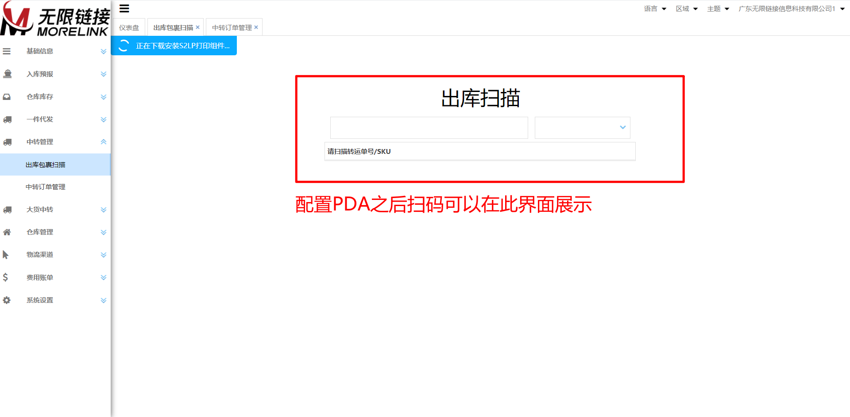The height and width of the screenshot is (417, 850).
Task: Expand the 仓库库存 menu chevron
Action: [x=104, y=97]
